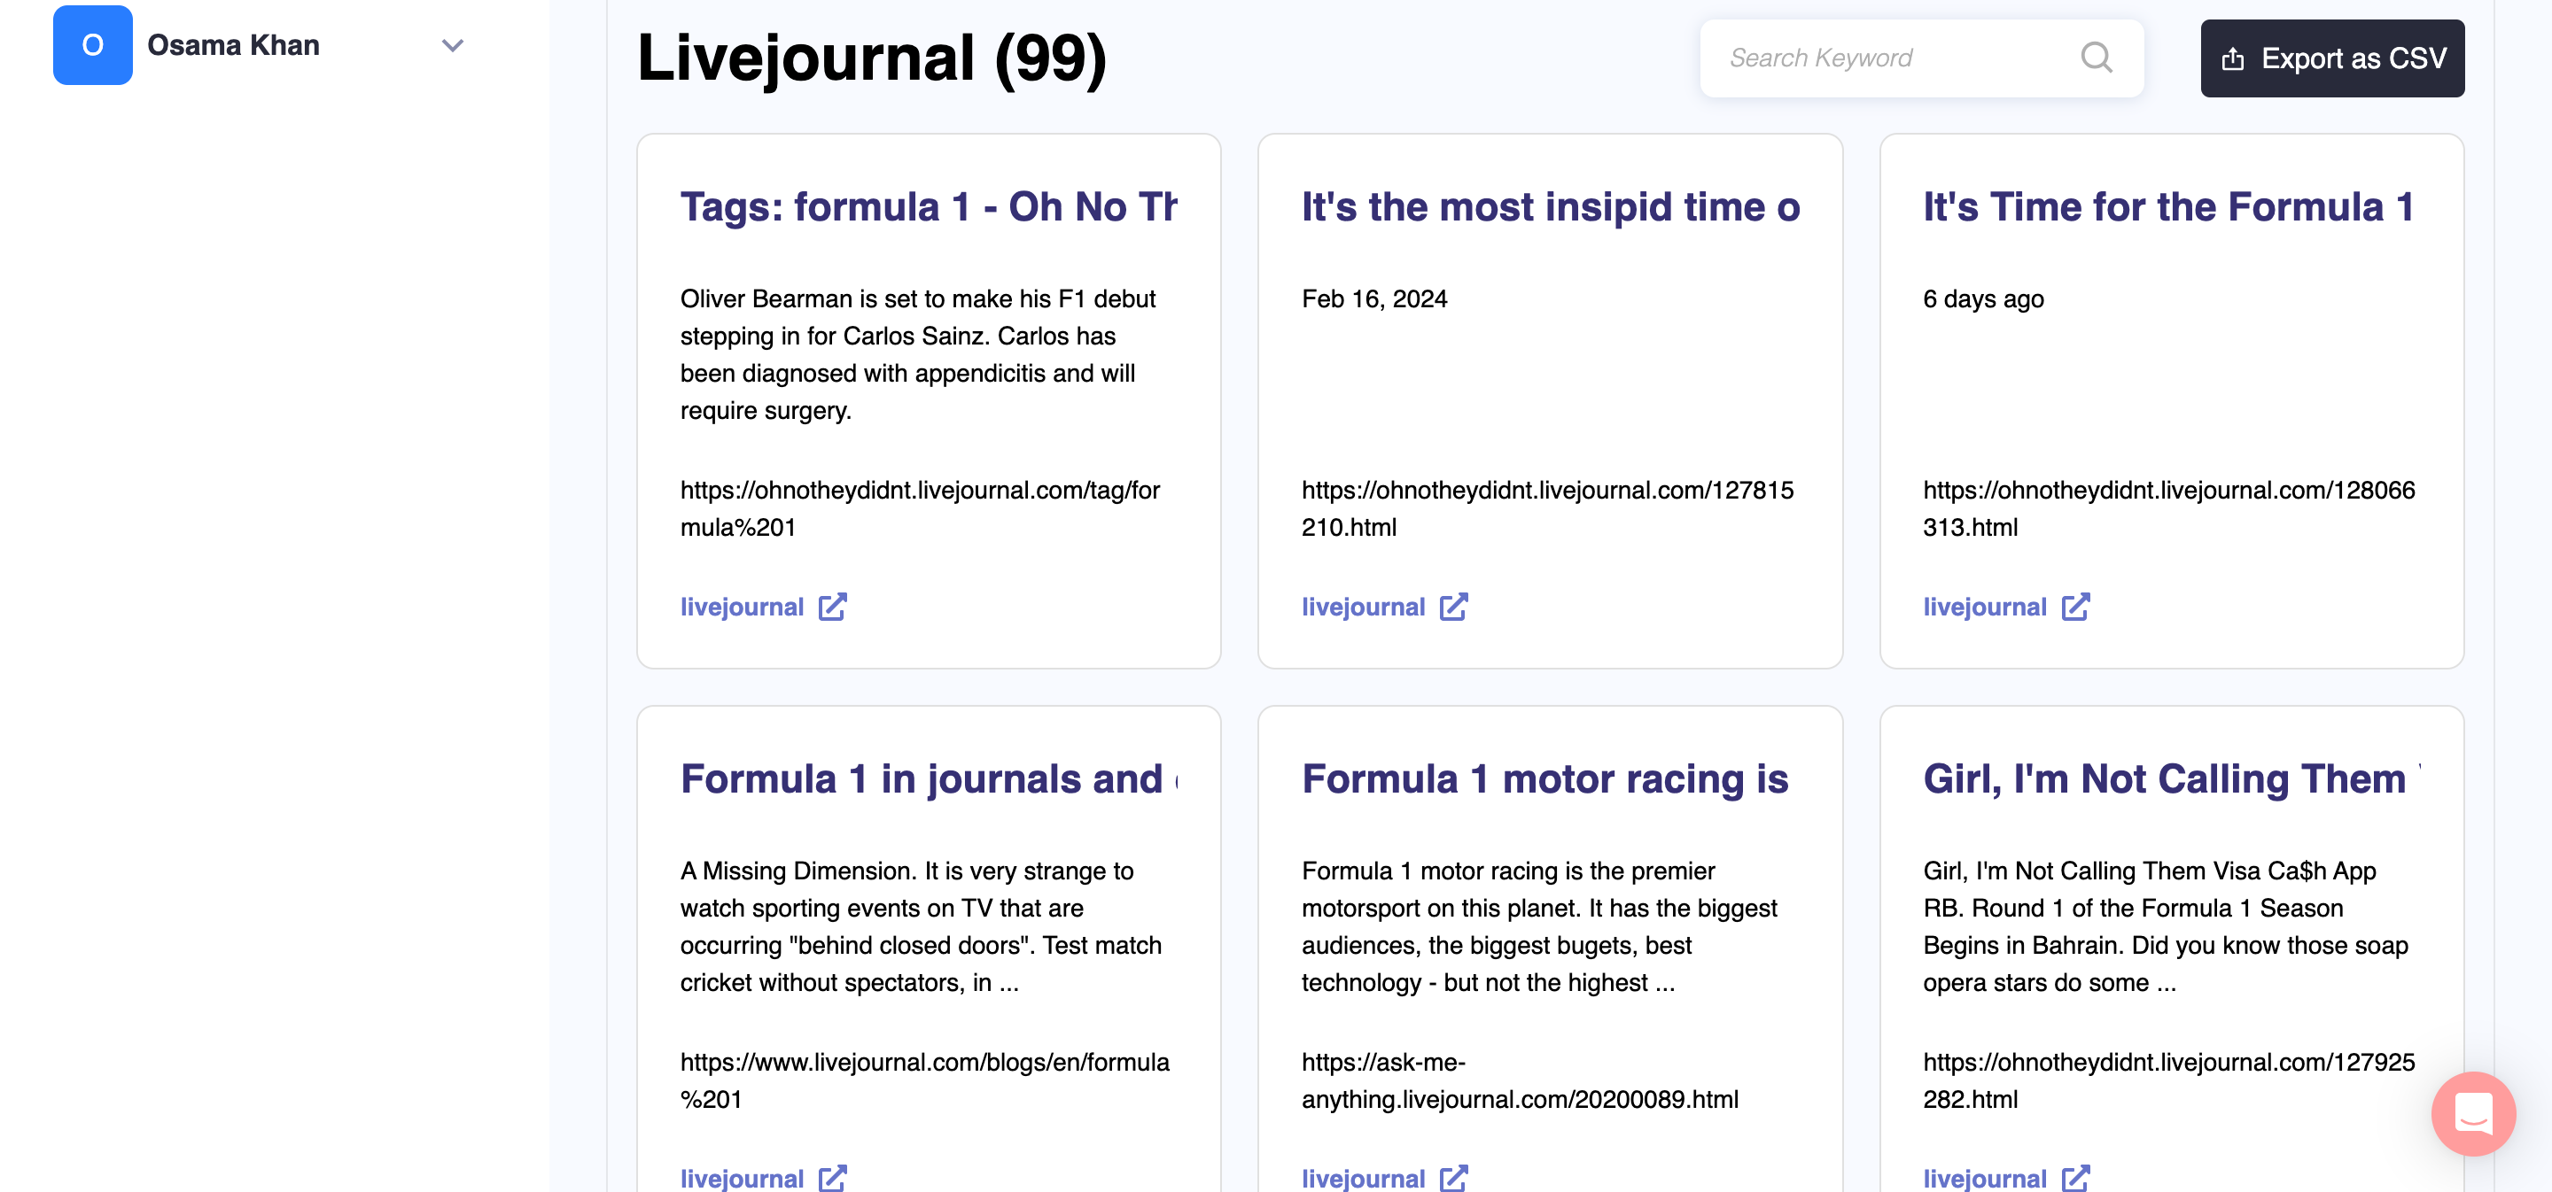Open the chat support bubble icon
This screenshot has height=1192, width=2552.
click(x=2474, y=1114)
